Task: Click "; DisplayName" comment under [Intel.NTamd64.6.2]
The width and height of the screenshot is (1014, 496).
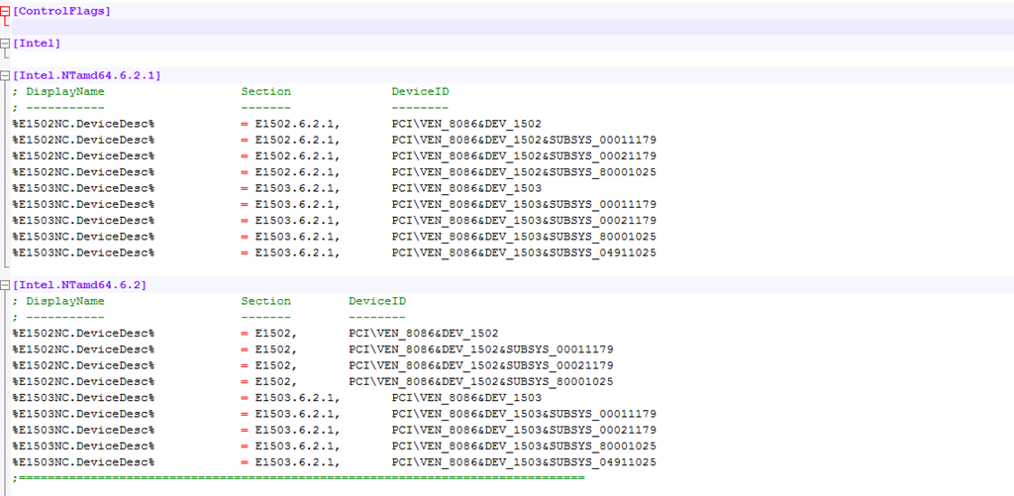Action: coord(58,301)
